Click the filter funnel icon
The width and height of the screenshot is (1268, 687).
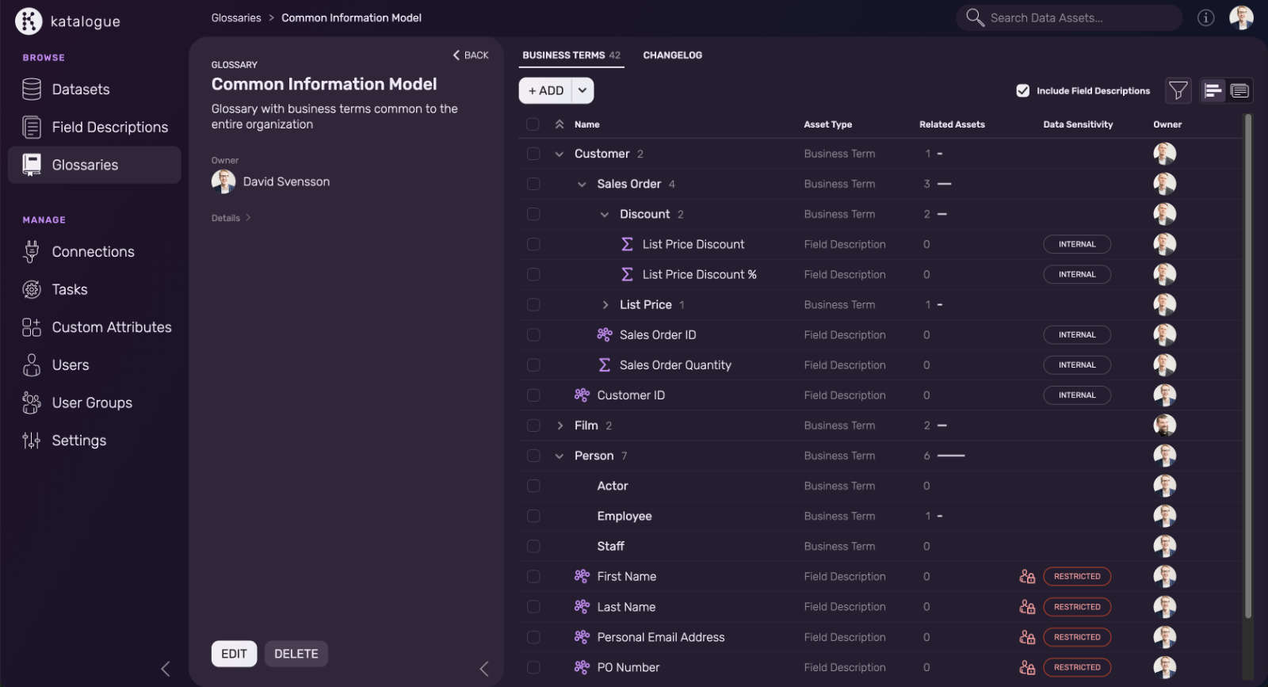pos(1178,91)
